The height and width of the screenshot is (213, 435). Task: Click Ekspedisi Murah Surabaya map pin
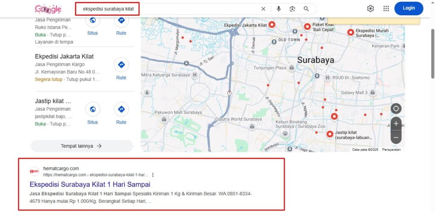[x=351, y=32]
